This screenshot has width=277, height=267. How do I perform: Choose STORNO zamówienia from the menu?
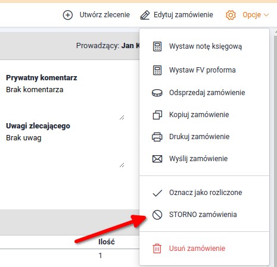pos(204,215)
